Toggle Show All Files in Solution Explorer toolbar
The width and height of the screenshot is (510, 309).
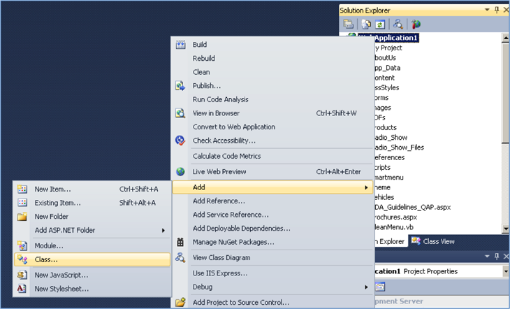366,24
